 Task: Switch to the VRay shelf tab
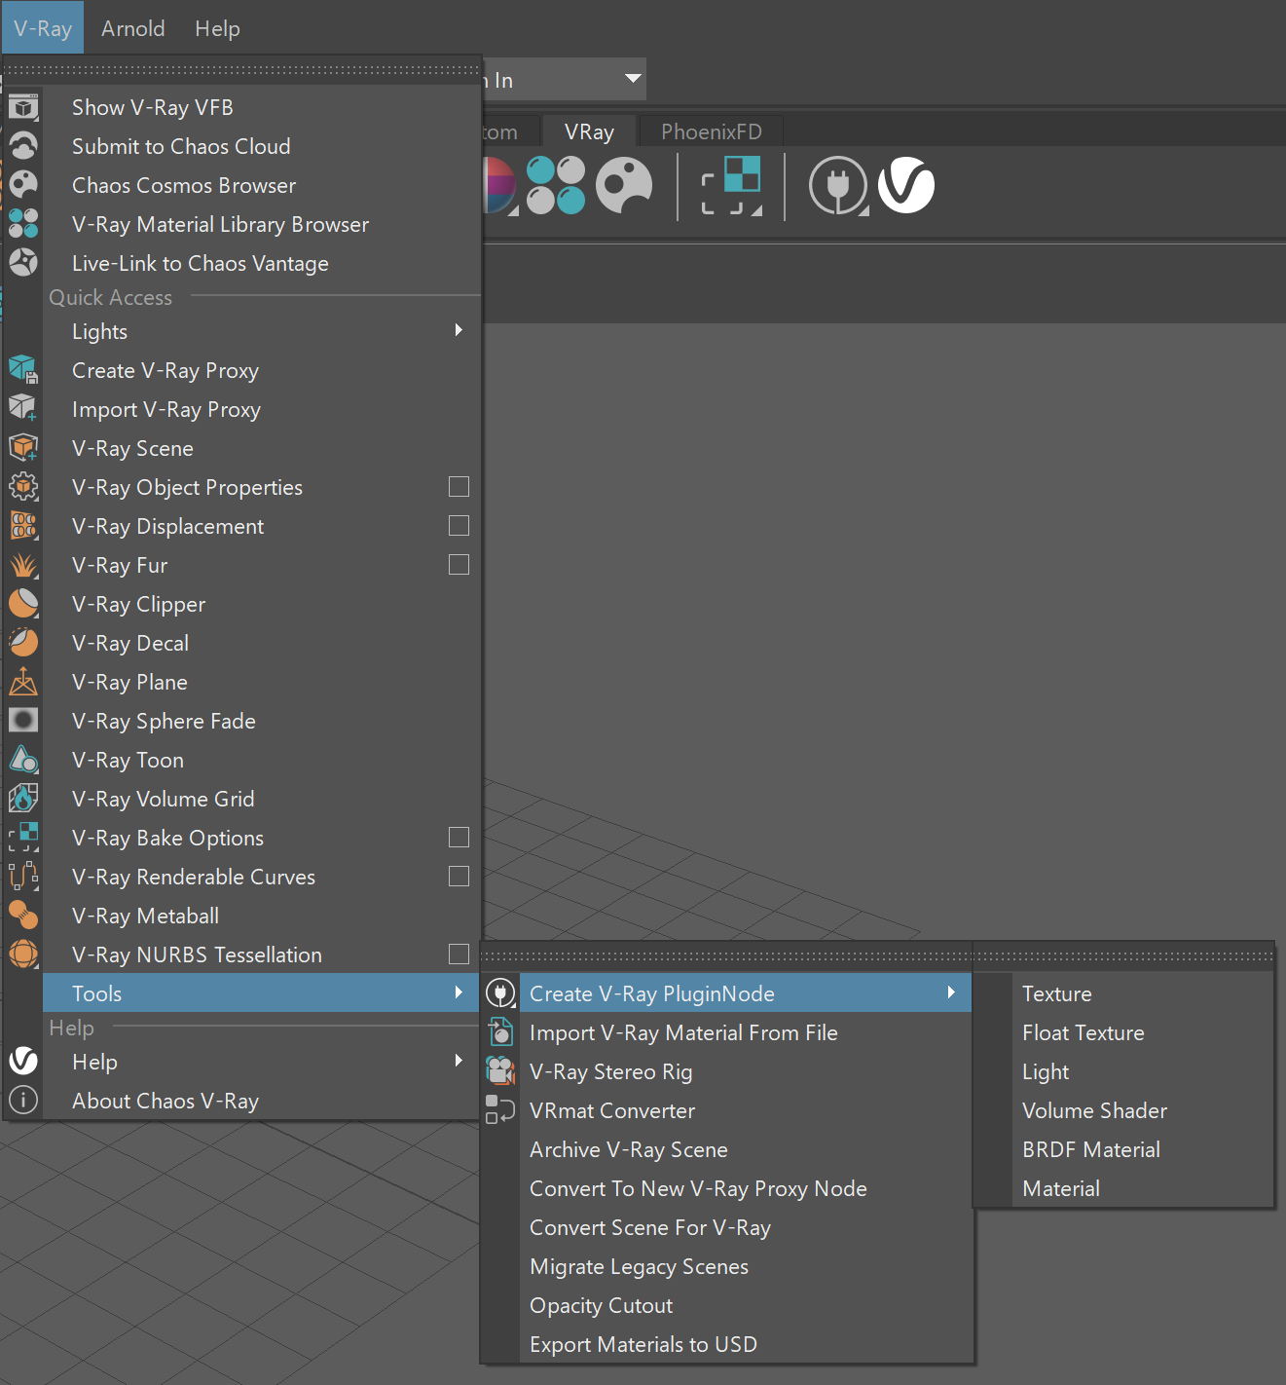(x=589, y=131)
